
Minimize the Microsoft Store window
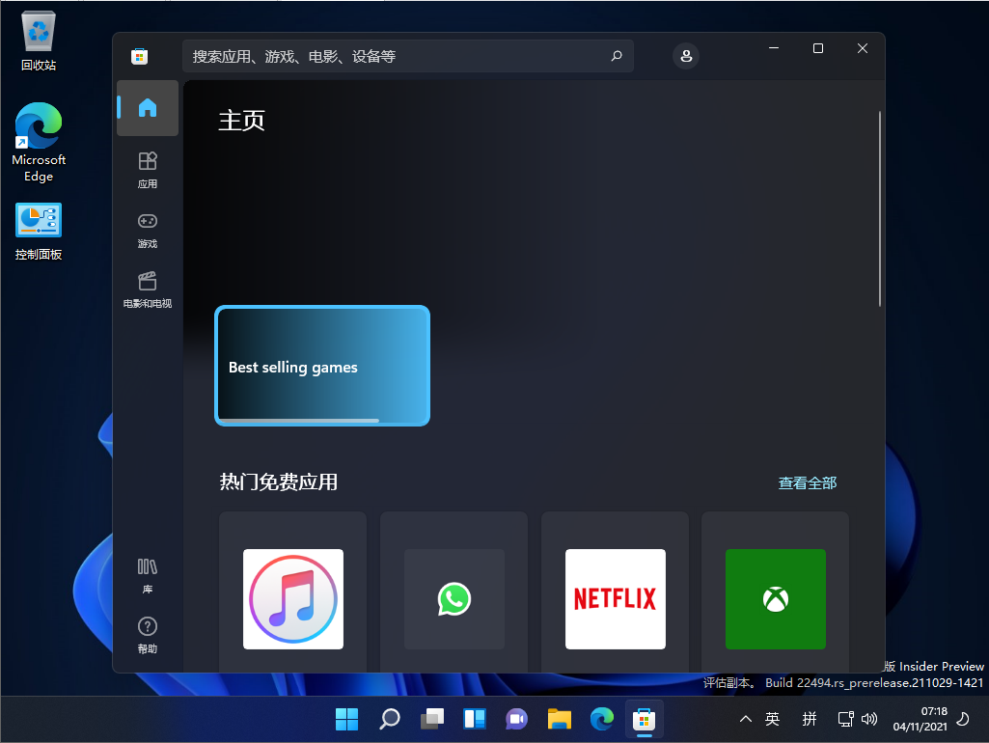click(x=774, y=48)
